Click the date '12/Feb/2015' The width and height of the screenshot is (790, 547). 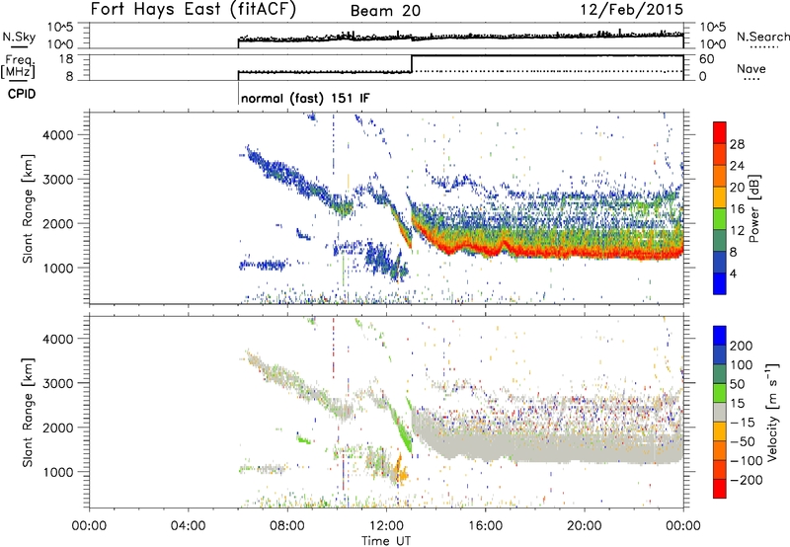(632, 9)
